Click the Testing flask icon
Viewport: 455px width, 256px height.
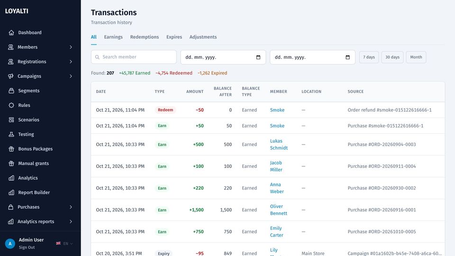pos(11,134)
